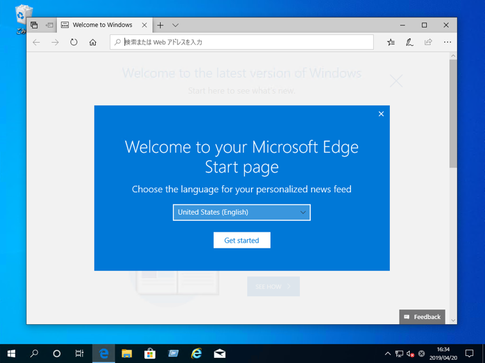Launch Internet Explorer from taskbar
The image size is (485, 363).
(196, 353)
